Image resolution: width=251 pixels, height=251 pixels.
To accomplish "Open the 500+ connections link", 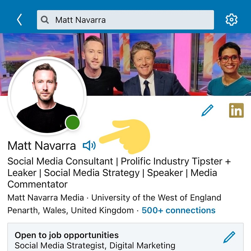I will tap(179, 210).
